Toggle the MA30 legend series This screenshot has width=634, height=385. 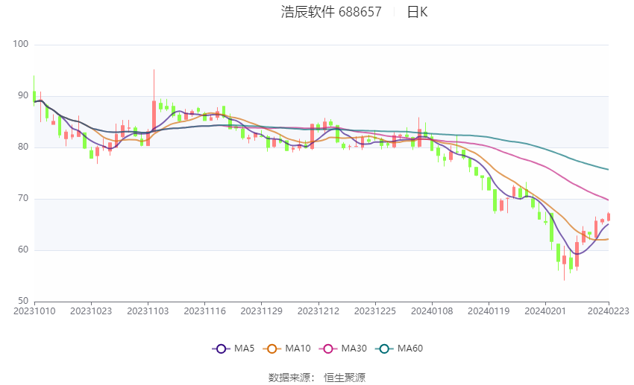click(x=343, y=349)
